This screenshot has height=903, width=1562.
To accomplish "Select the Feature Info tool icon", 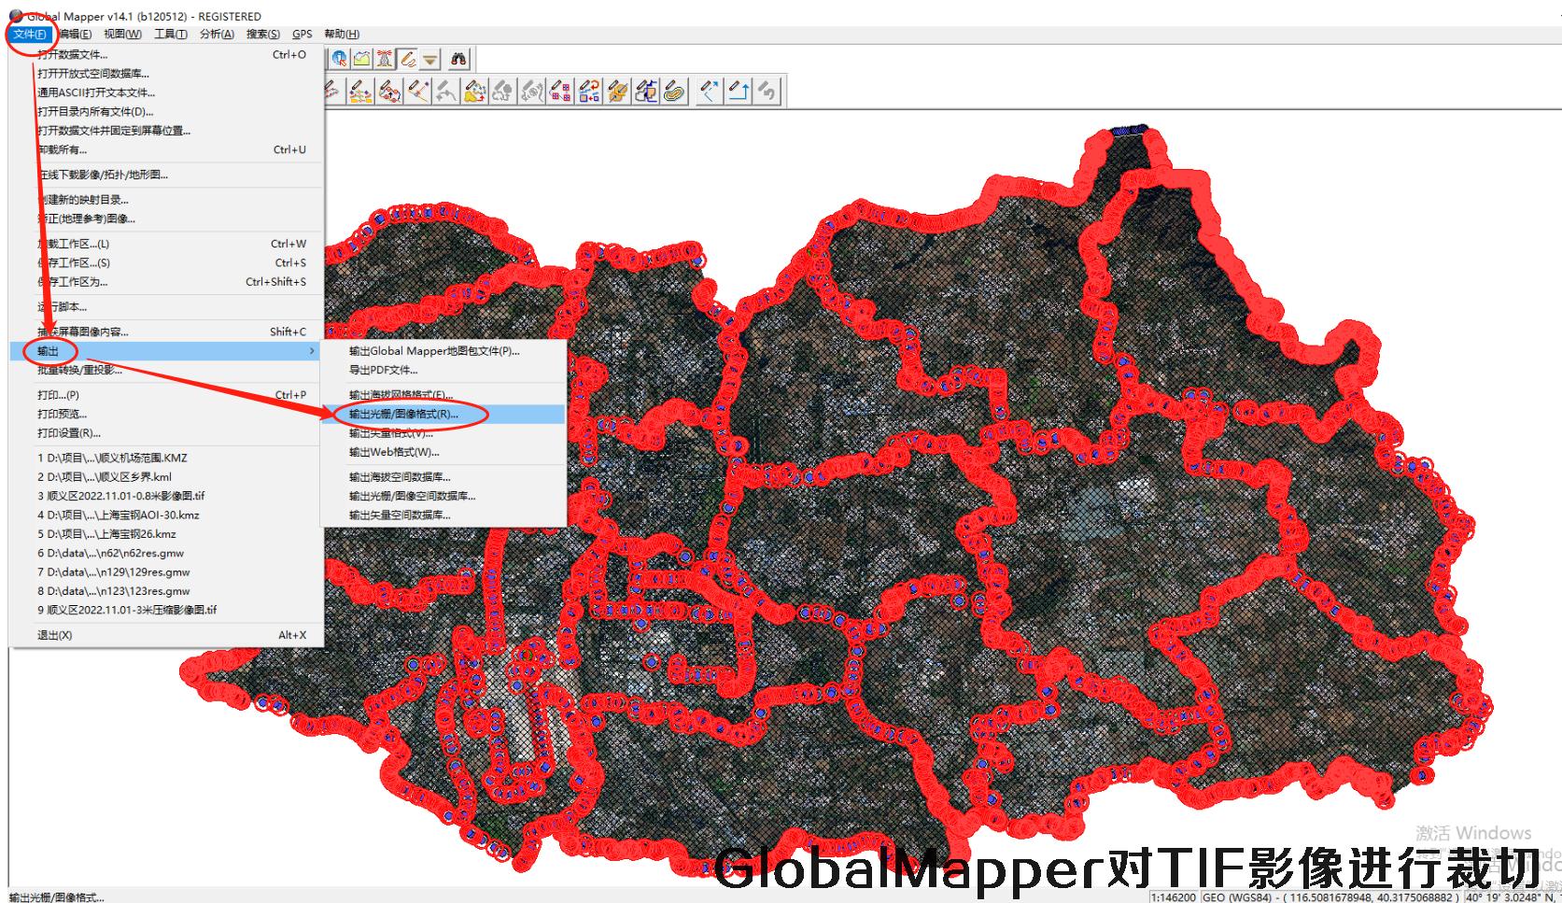I will [339, 60].
